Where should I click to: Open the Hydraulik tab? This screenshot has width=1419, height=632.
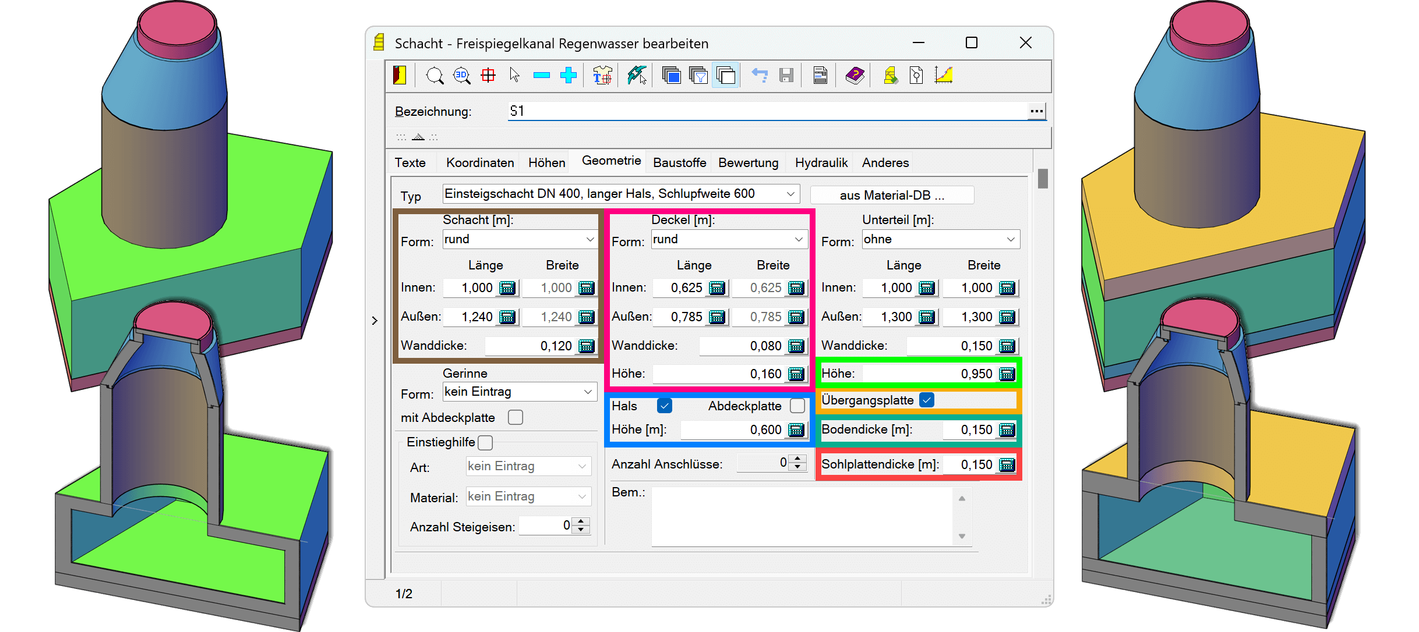point(821,163)
